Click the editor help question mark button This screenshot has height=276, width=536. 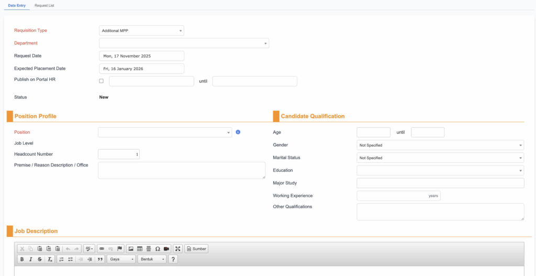coord(173,259)
